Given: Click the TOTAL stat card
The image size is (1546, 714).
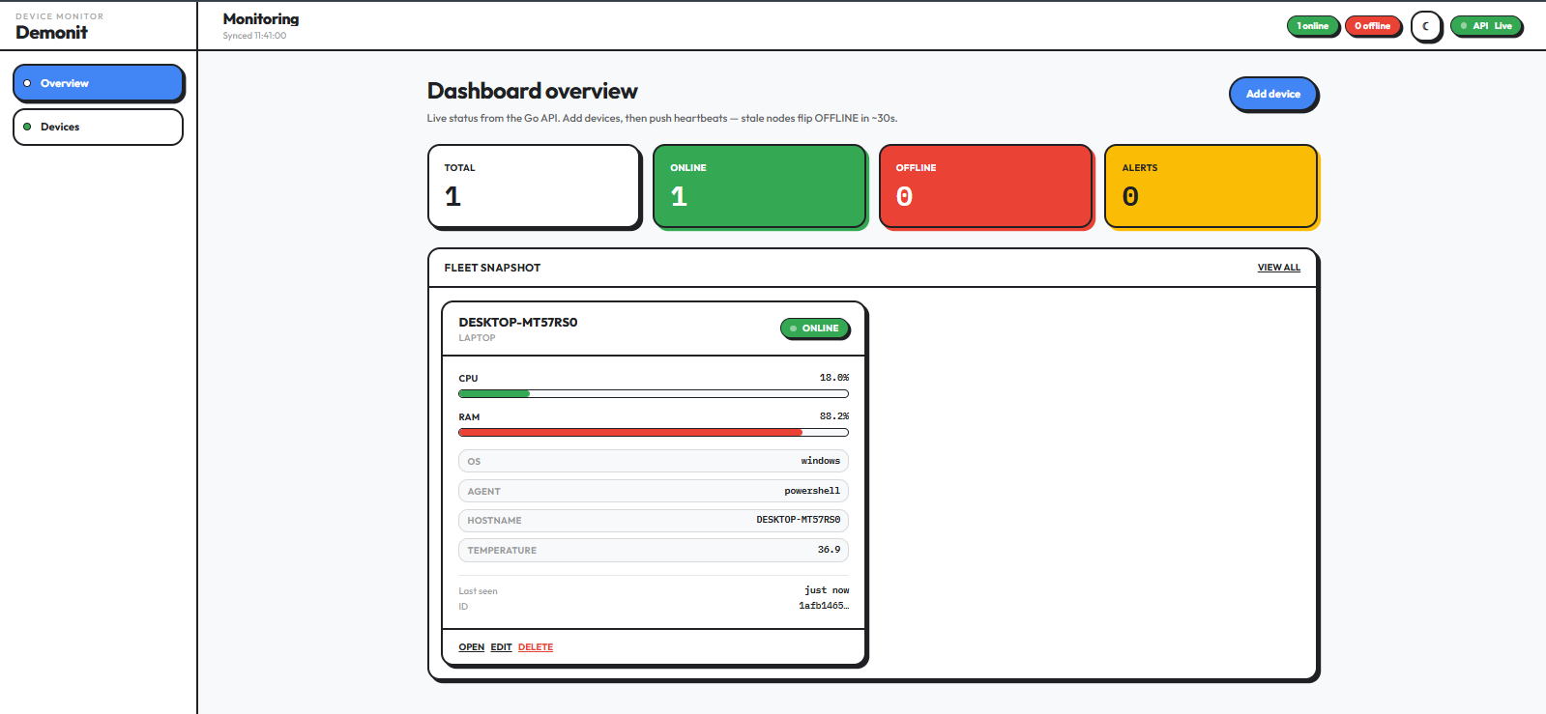Looking at the screenshot, I should (x=534, y=186).
